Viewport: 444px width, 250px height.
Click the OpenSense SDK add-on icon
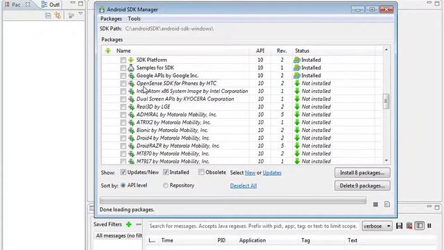pyautogui.click(x=131, y=83)
